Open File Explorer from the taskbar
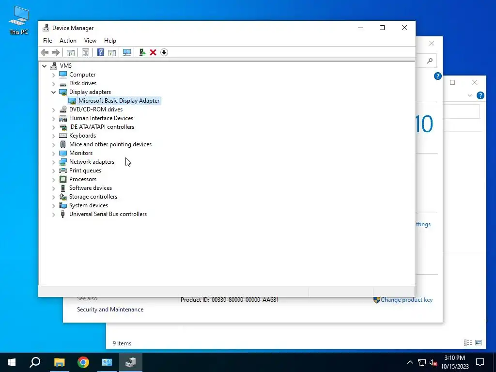This screenshot has width=496, height=372. 59,362
